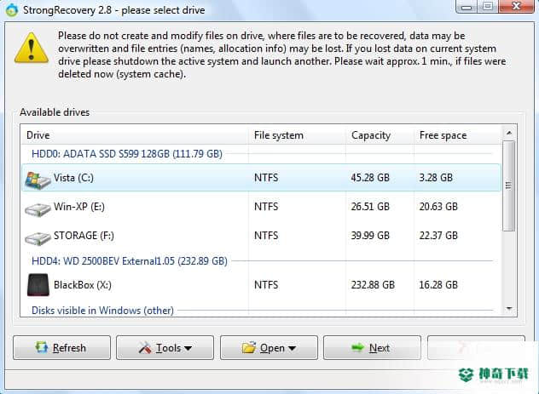Select the Vista (C:) Windows drive icon
Viewport: 539px width, 394px height.
coord(38,180)
